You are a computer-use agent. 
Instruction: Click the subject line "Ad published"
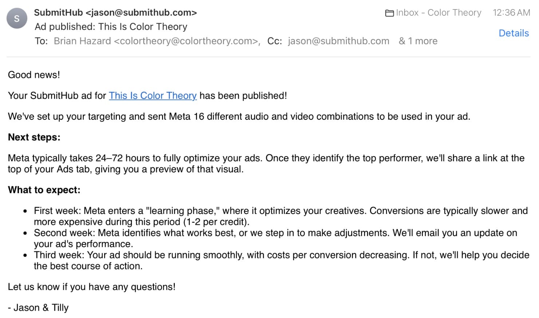(111, 27)
